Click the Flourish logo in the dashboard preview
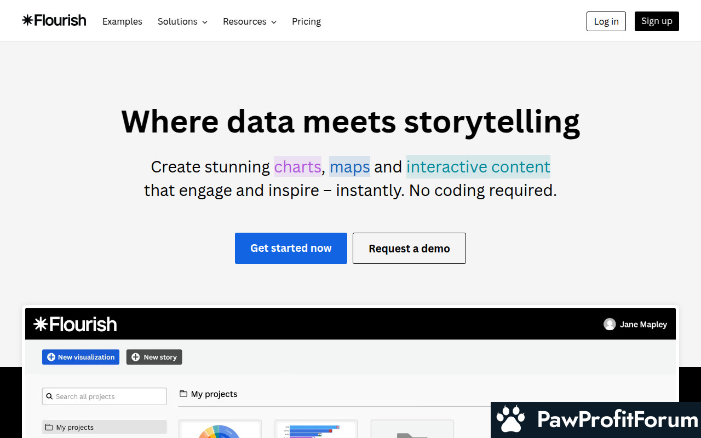701x438 pixels. [75, 324]
